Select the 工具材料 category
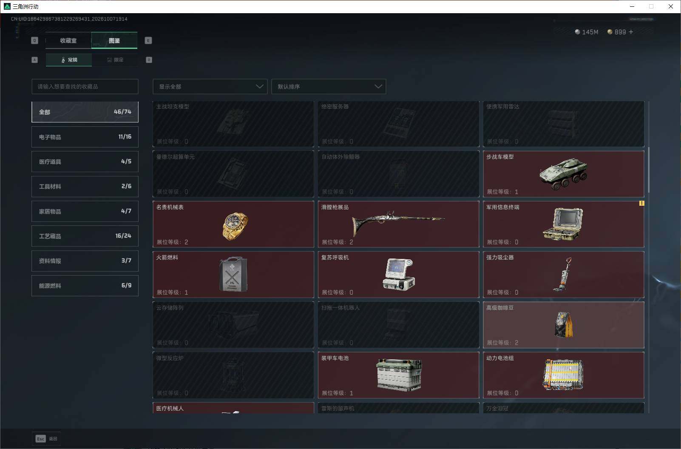The image size is (681, 449). (85, 186)
